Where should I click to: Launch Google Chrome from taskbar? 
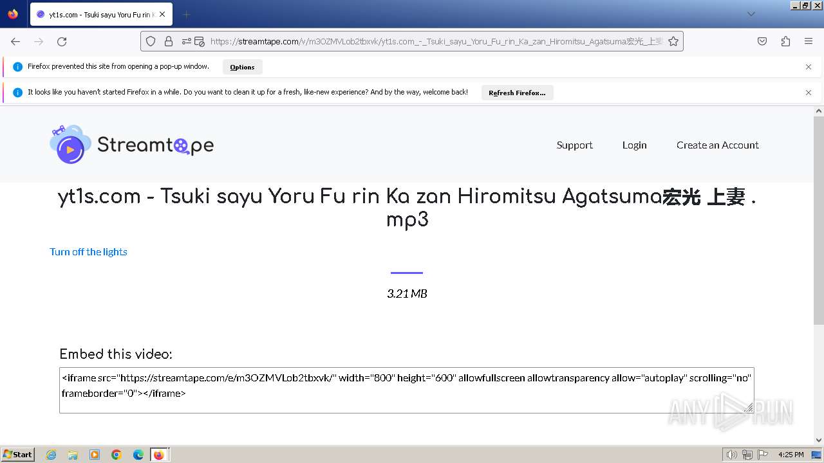click(x=117, y=455)
